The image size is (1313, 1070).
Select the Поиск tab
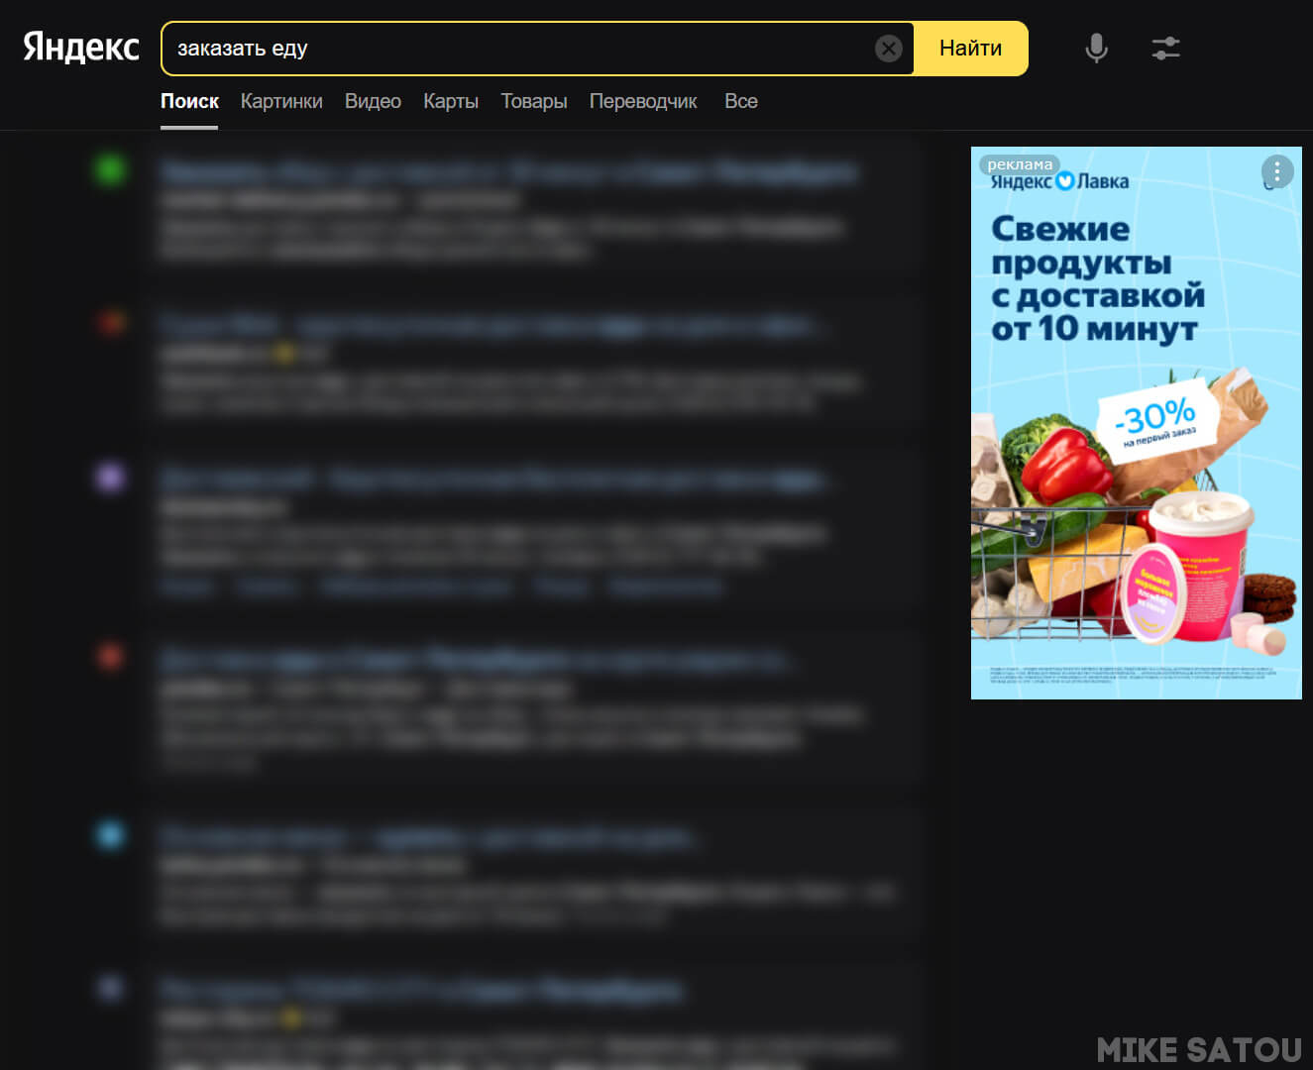(189, 101)
